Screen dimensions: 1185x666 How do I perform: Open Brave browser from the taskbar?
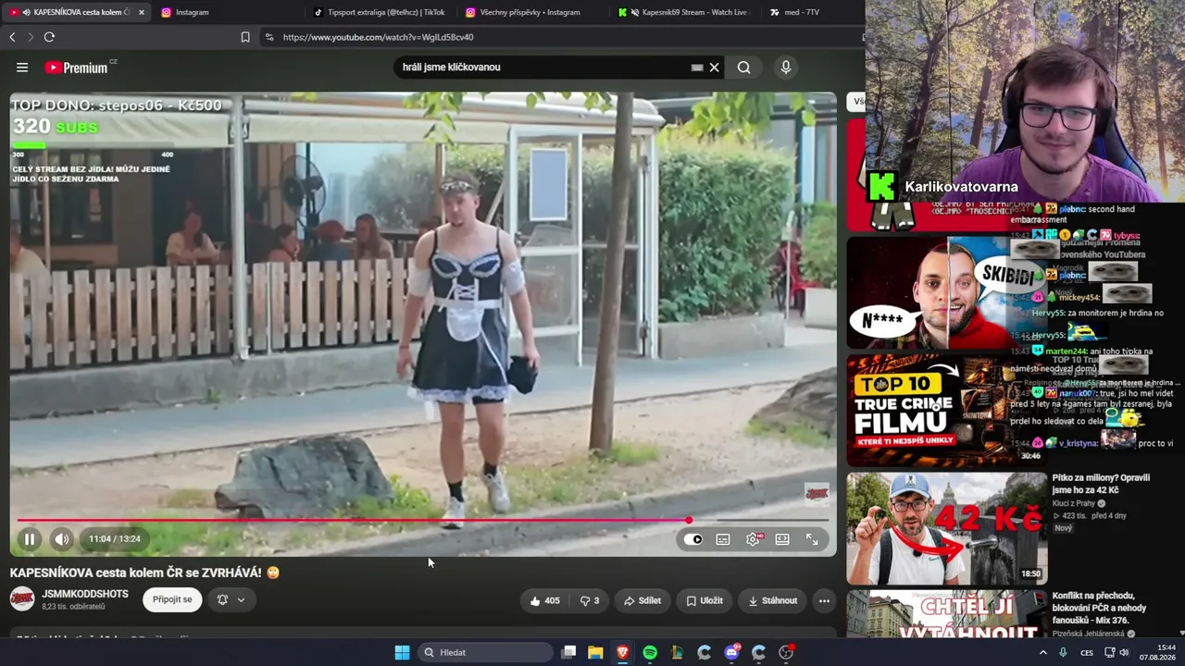(622, 652)
